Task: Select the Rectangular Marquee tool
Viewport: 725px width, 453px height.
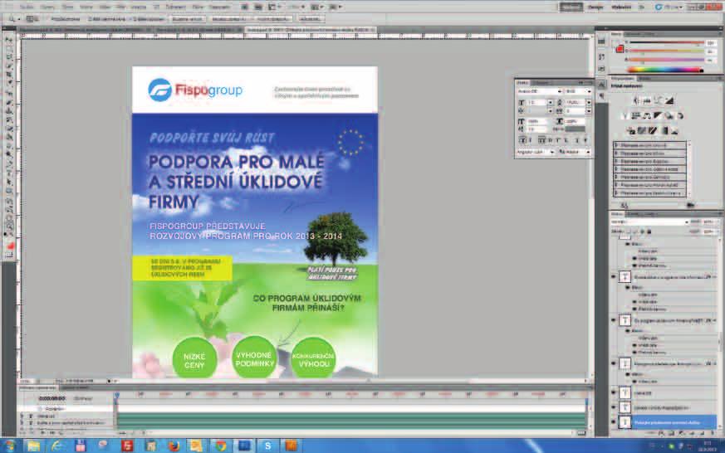Action: [x=9, y=50]
